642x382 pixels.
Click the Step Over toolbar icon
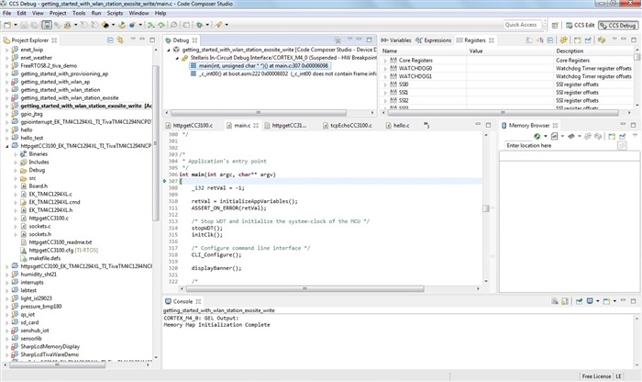coord(161,25)
